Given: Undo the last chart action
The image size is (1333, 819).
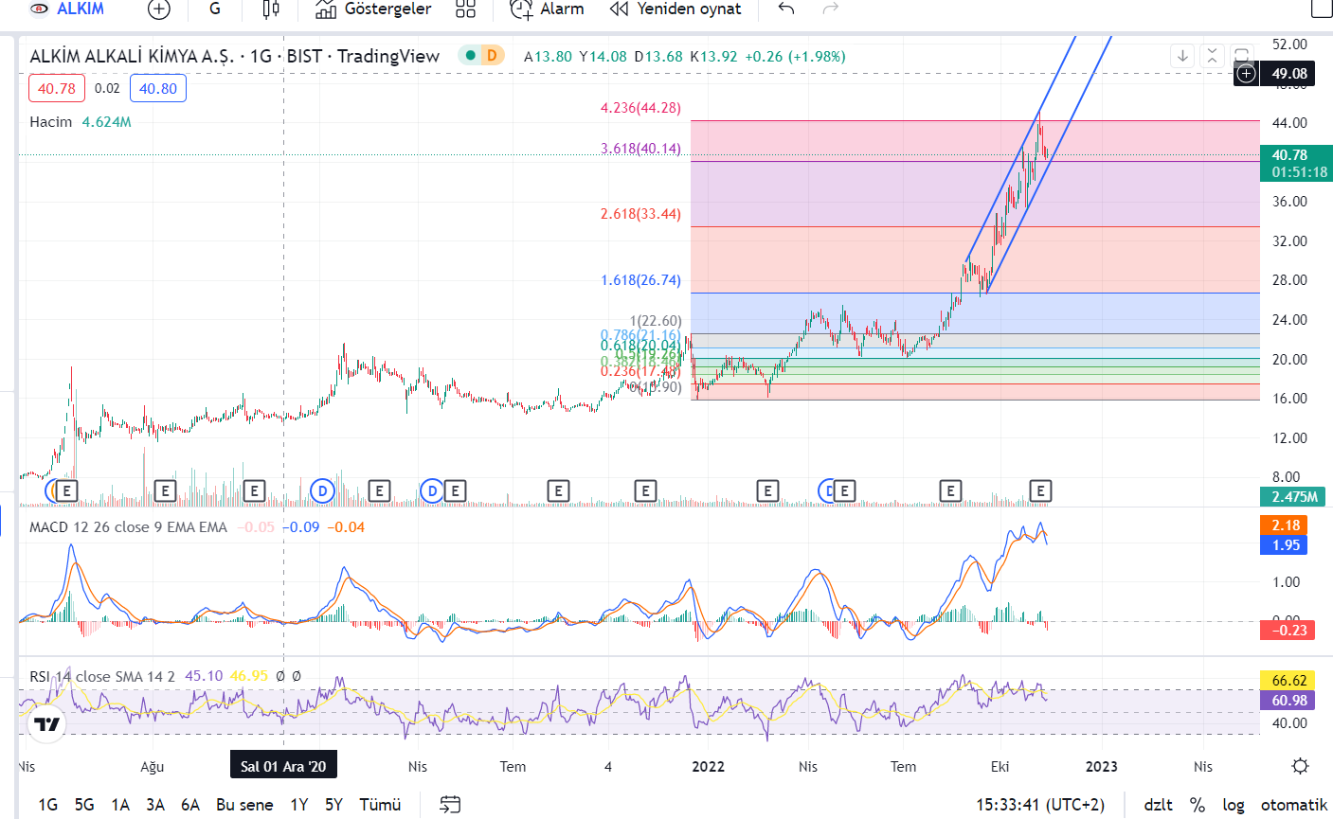Looking at the screenshot, I should 785,9.
